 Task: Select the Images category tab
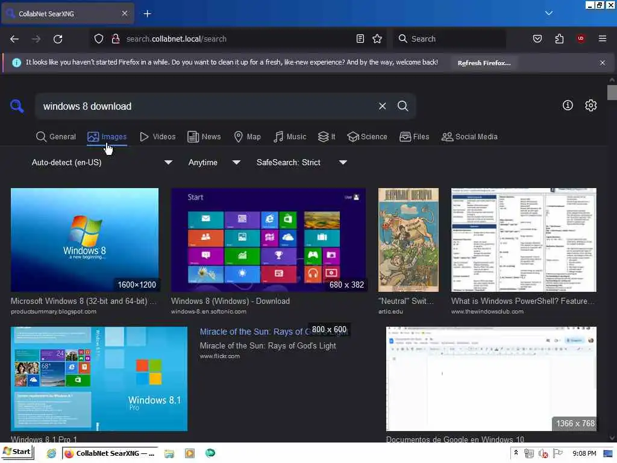(x=107, y=137)
